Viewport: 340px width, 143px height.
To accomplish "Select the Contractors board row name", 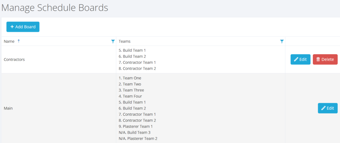I will [x=14, y=59].
